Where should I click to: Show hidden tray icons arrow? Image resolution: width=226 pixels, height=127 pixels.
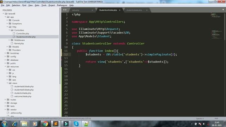[x=192, y=124]
